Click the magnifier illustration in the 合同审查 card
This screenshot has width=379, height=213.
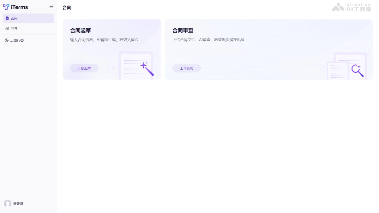pyautogui.click(x=358, y=70)
